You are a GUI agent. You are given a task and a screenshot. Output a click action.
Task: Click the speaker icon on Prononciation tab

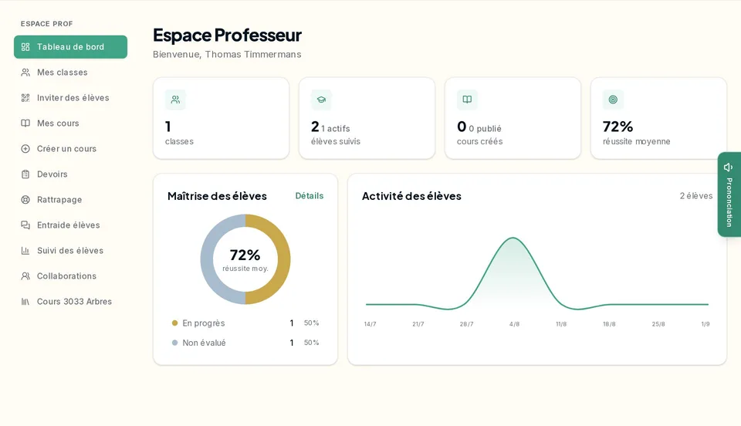728,167
